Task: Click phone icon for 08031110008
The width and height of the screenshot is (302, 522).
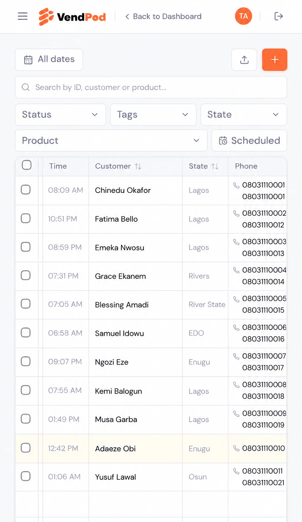Action: click(x=236, y=385)
